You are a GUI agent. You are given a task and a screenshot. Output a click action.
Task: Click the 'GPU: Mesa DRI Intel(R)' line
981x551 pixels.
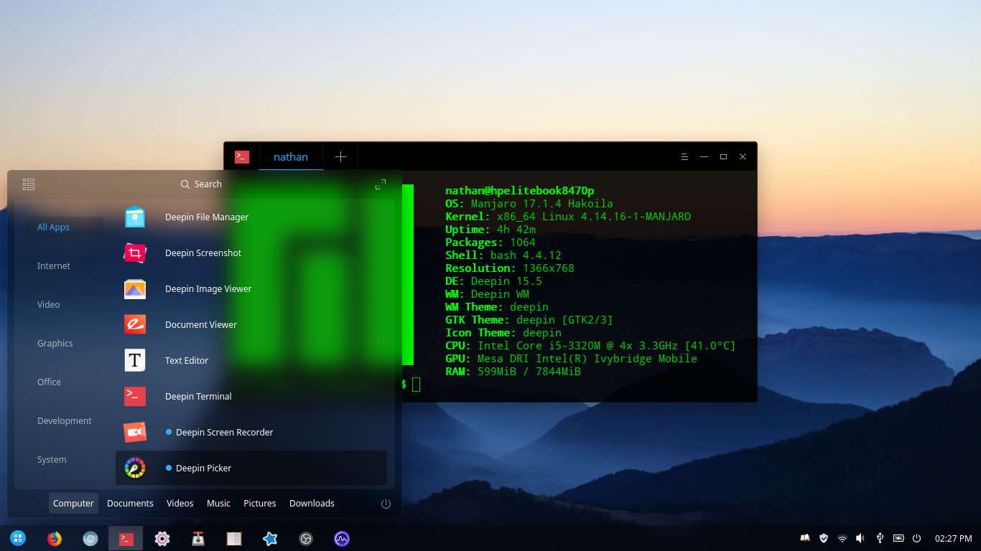coord(571,359)
